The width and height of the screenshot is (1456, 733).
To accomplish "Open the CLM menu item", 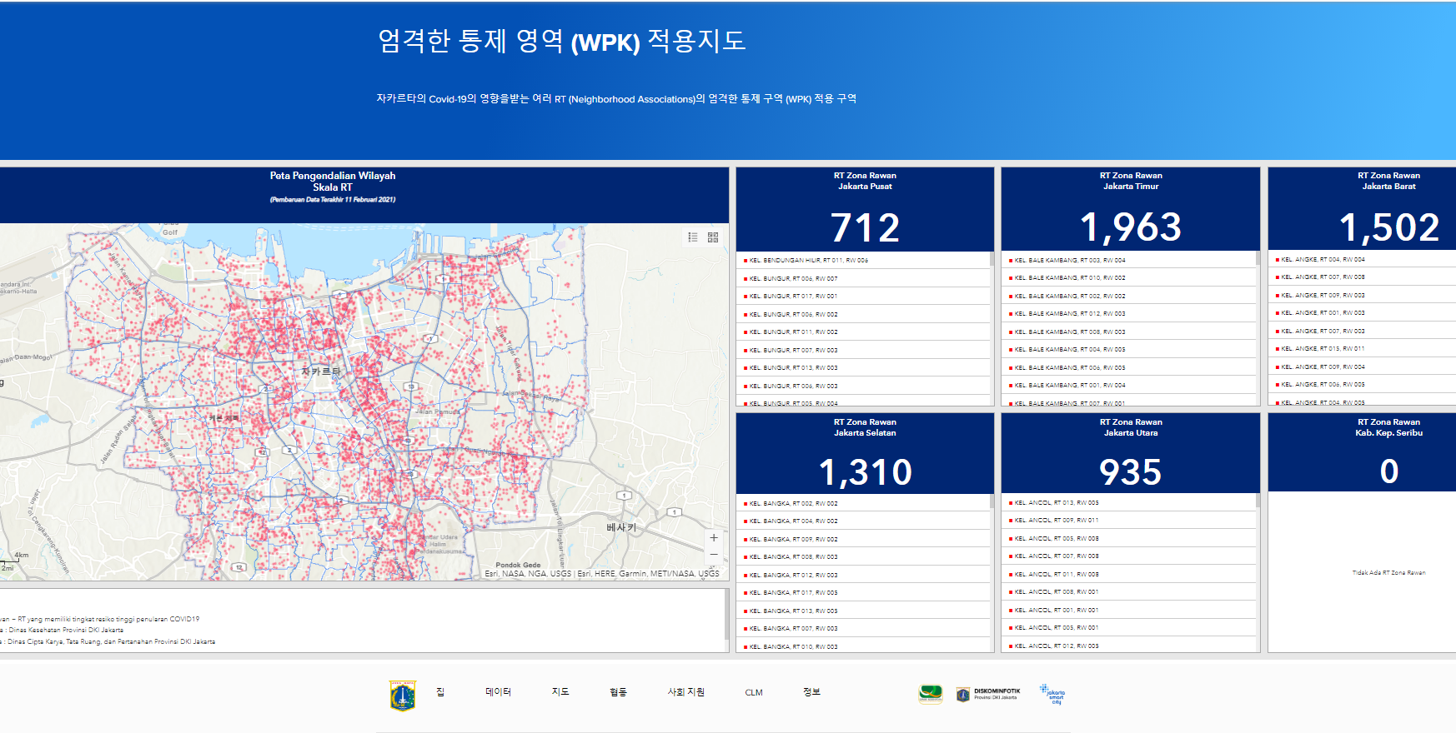I will [x=754, y=692].
